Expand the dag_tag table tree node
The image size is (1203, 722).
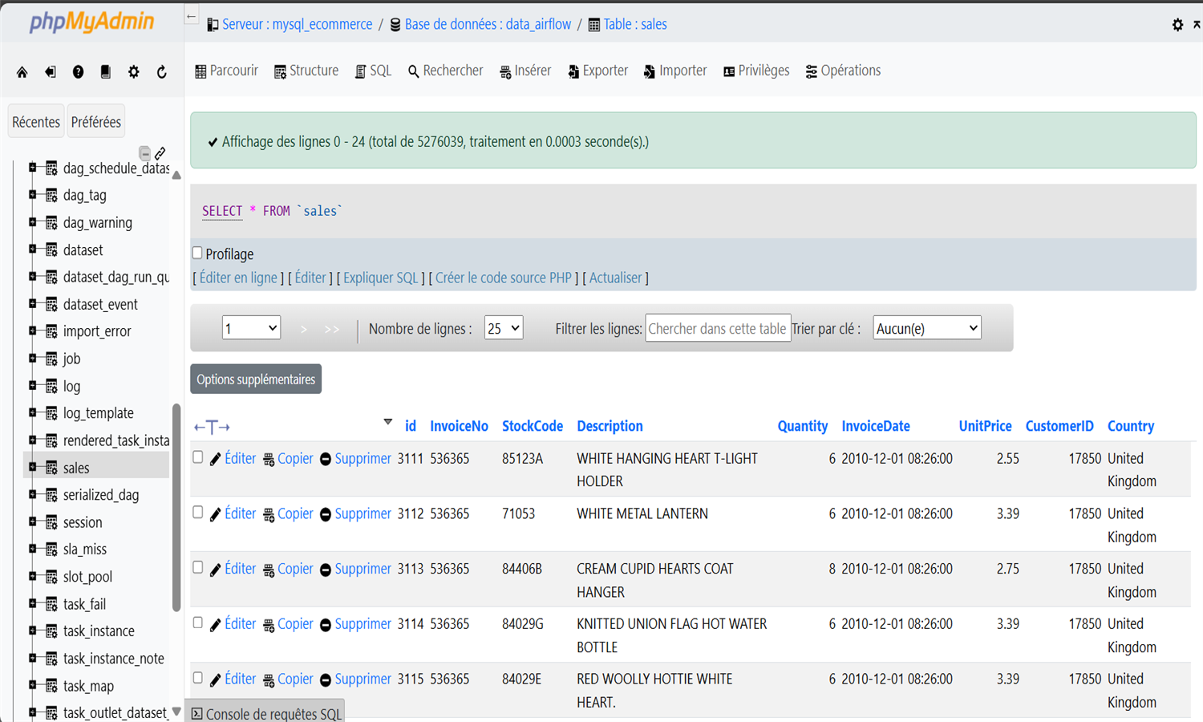pyautogui.click(x=33, y=195)
